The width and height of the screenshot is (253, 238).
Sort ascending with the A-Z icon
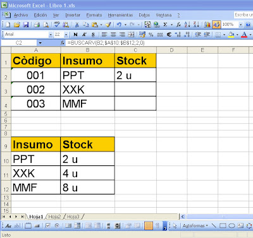(x=187, y=25)
